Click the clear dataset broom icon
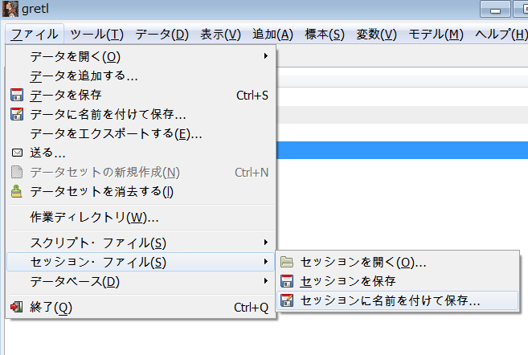This screenshot has width=528, height=355. point(18,191)
